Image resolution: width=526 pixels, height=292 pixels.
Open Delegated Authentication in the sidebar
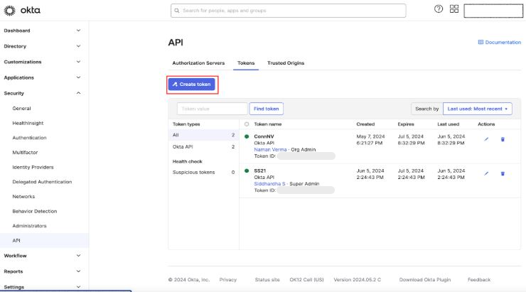pyautogui.click(x=42, y=182)
